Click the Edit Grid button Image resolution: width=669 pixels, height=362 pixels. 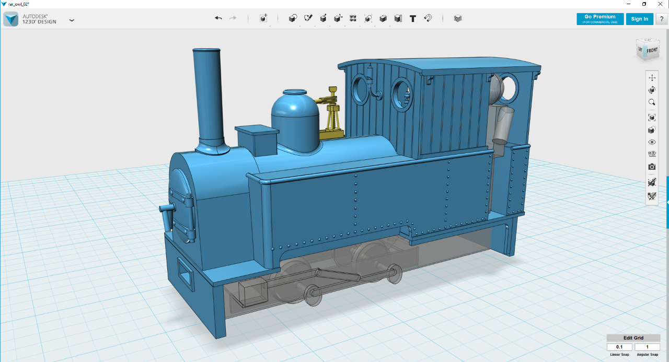coord(633,338)
